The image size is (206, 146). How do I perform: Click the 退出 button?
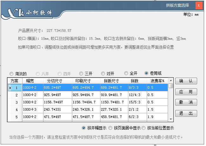(x=186, y=113)
